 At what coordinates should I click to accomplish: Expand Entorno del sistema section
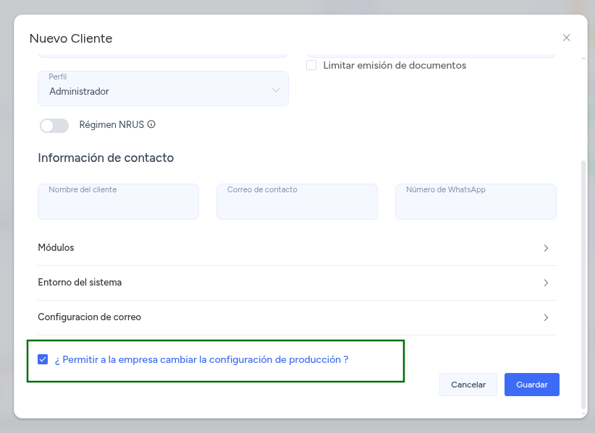pos(297,283)
